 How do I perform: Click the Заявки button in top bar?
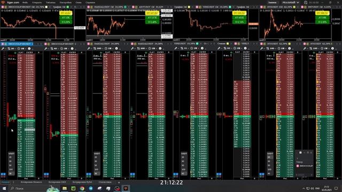pyautogui.click(x=272, y=2)
